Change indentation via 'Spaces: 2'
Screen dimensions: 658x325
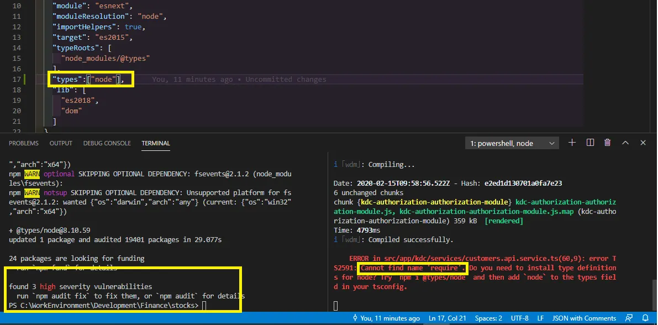[488, 318]
